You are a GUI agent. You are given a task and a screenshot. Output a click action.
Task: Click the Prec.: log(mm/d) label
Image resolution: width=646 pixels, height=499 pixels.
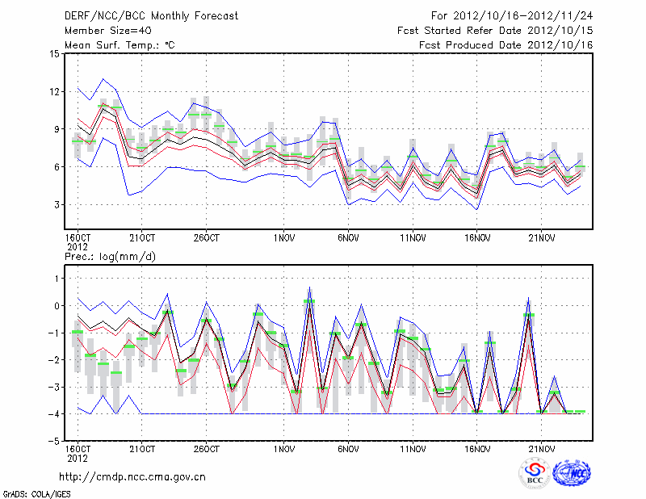click(x=110, y=256)
